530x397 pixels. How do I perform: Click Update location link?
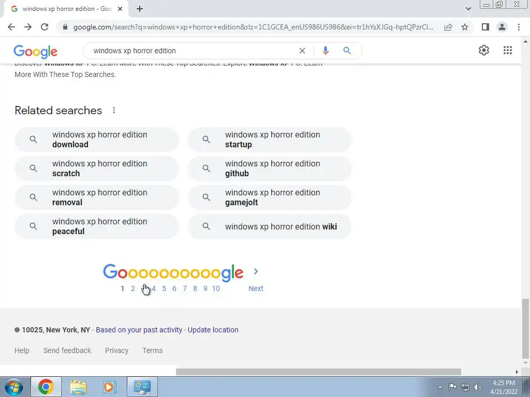click(x=213, y=330)
